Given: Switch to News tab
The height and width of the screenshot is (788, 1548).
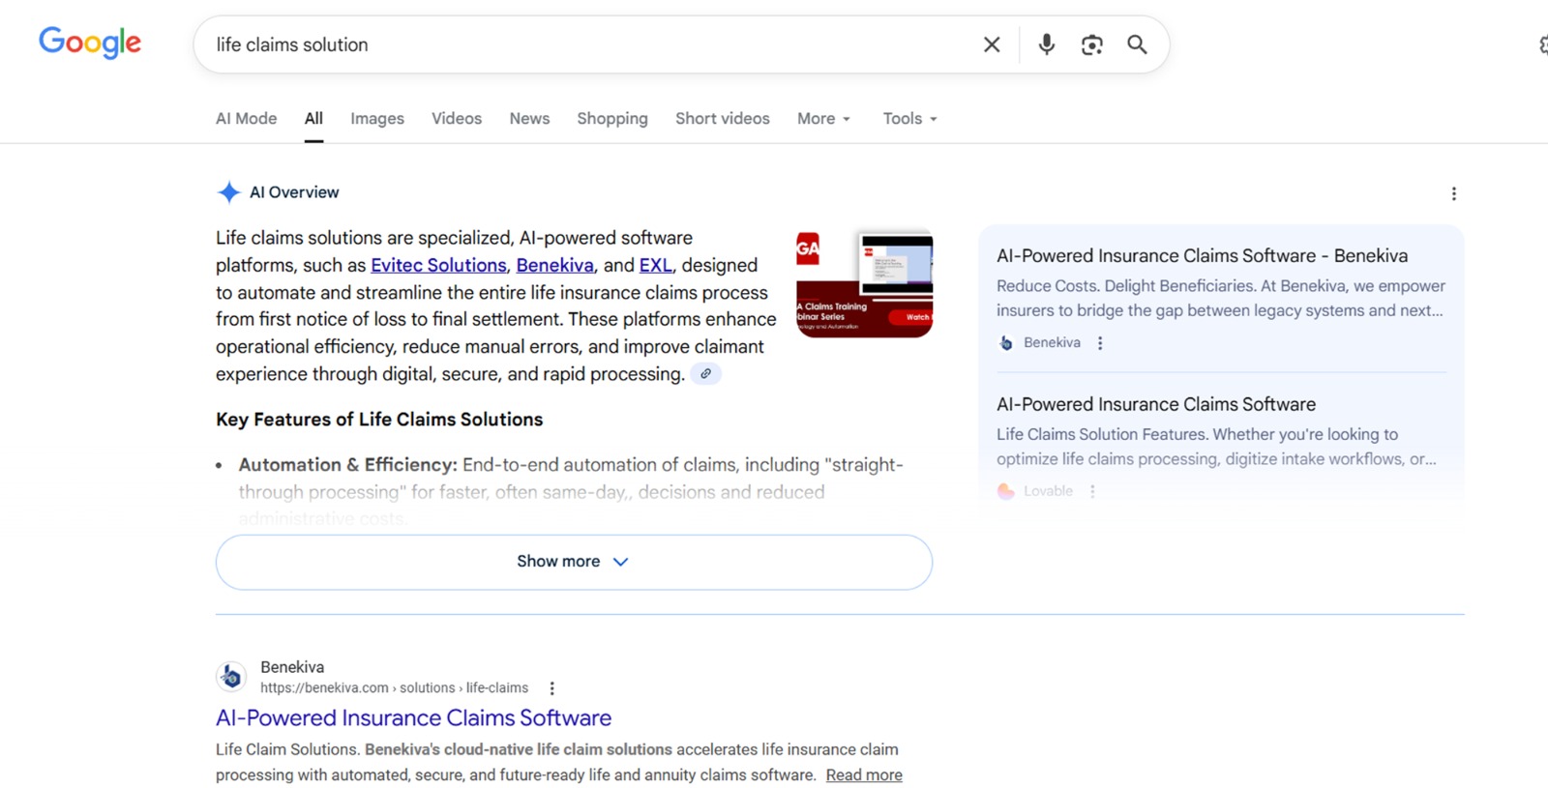Looking at the screenshot, I should [x=529, y=118].
